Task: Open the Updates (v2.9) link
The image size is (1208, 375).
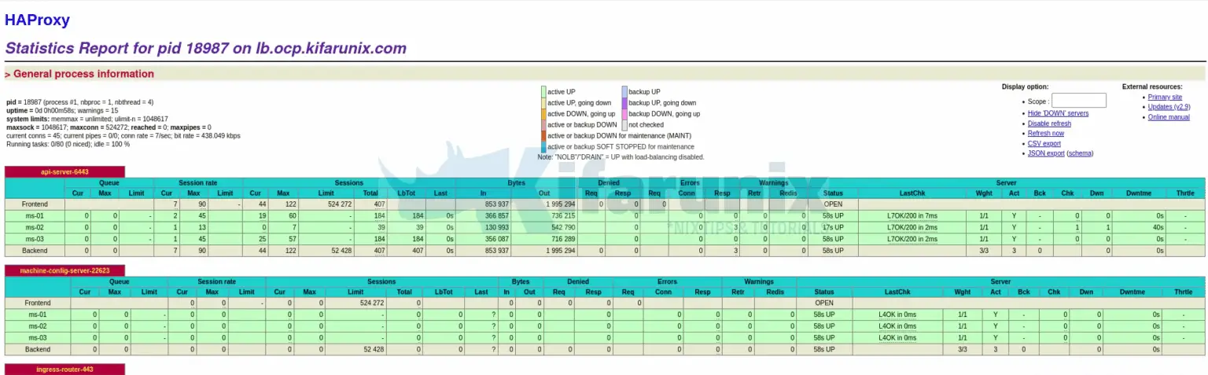Action: tap(1169, 107)
